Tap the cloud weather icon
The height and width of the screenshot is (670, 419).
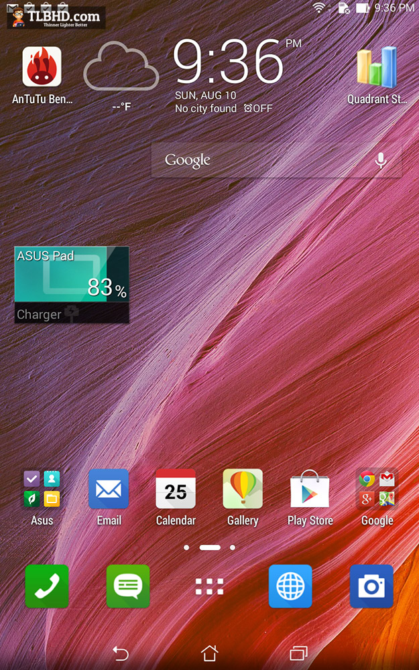point(121,66)
